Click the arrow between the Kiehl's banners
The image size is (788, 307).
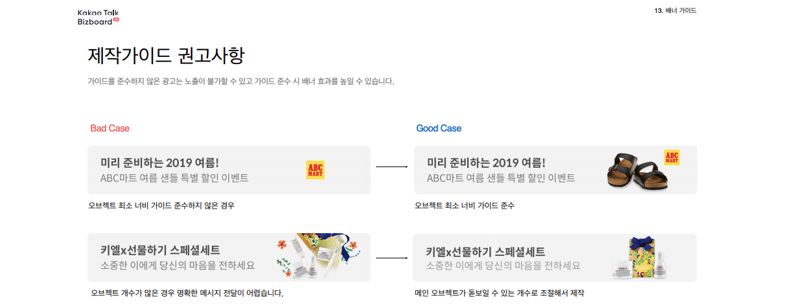(392, 258)
